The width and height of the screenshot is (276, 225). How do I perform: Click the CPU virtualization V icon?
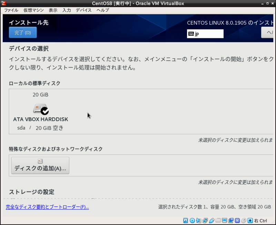237,221
